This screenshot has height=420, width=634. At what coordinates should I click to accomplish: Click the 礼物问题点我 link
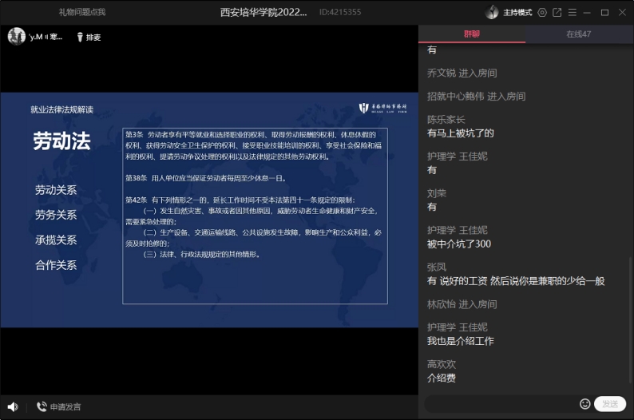(x=81, y=12)
